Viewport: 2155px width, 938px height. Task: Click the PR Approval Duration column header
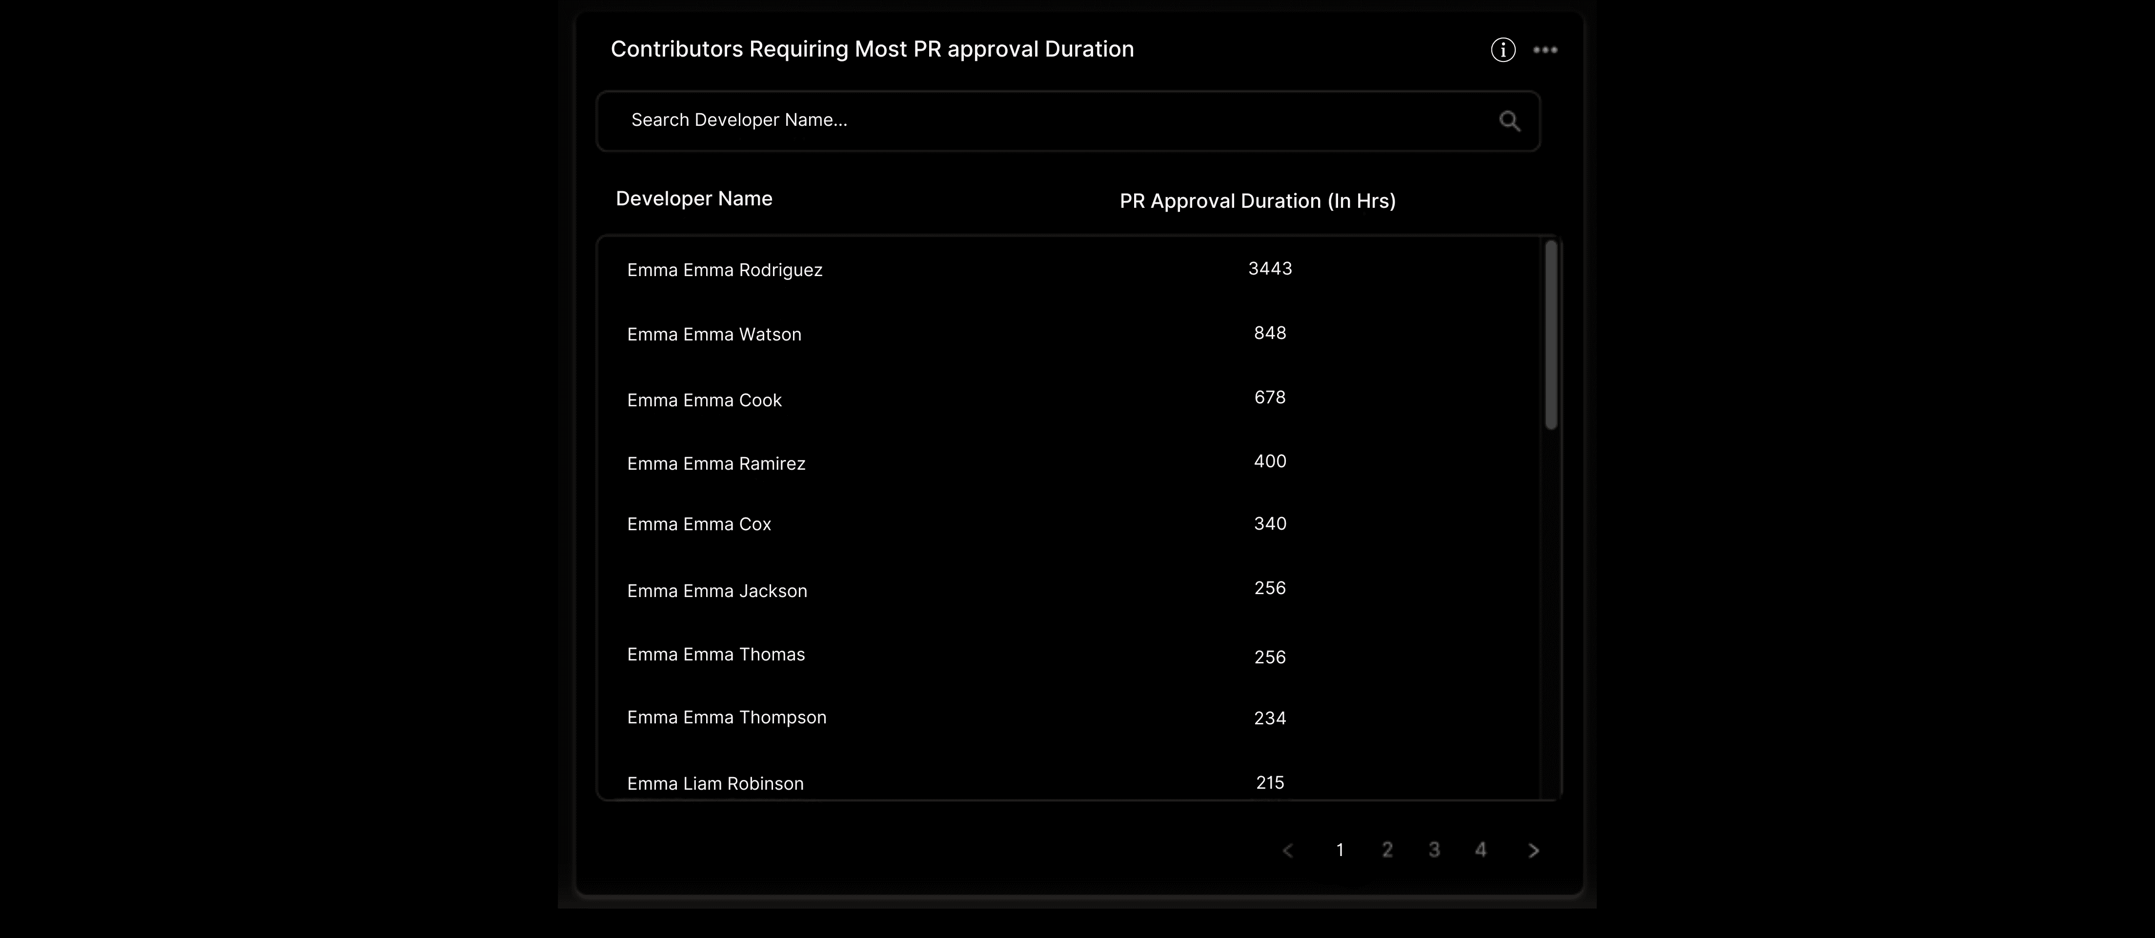pos(1258,200)
